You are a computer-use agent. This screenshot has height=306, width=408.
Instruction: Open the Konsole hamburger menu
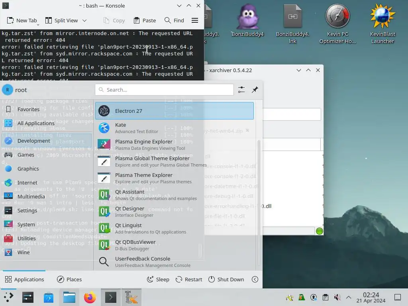point(195,21)
